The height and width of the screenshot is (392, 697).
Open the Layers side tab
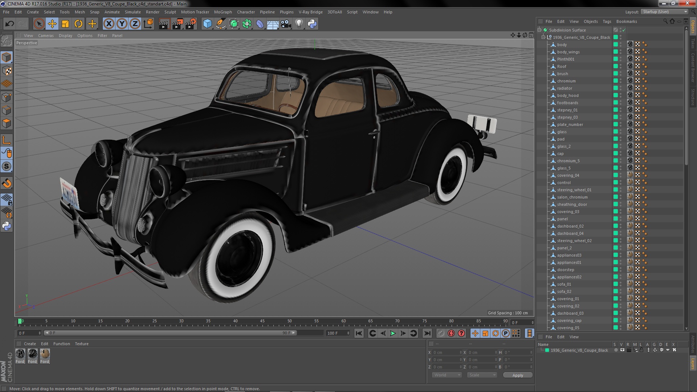693,364
